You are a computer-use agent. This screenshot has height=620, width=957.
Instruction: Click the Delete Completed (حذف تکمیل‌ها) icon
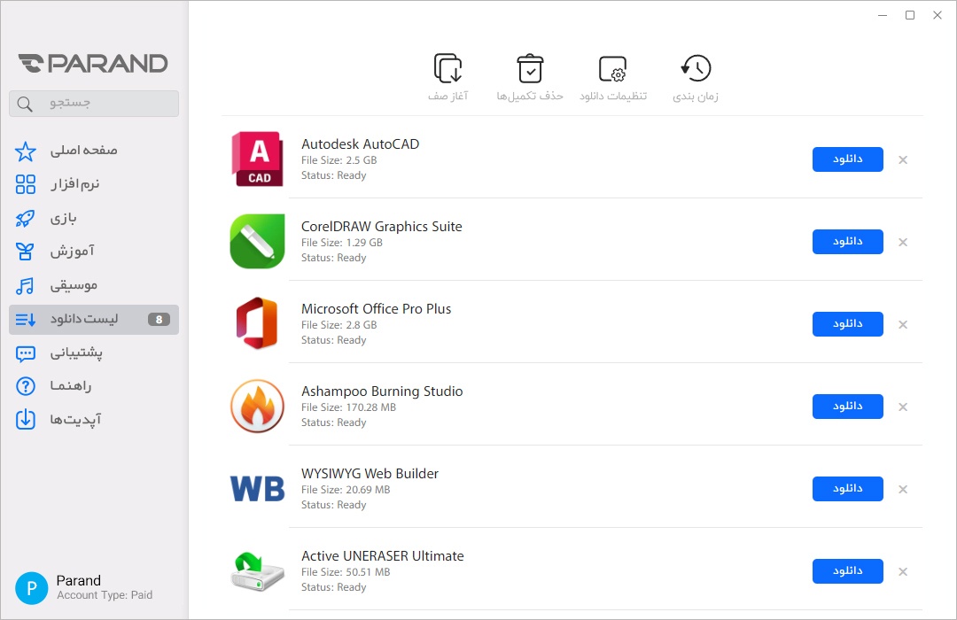(530, 67)
